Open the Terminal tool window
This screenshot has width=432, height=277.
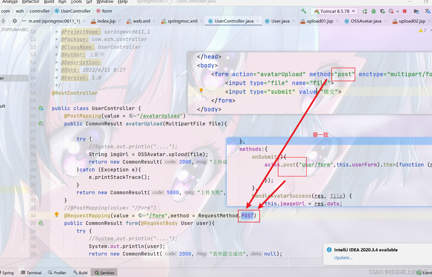(x=31, y=273)
